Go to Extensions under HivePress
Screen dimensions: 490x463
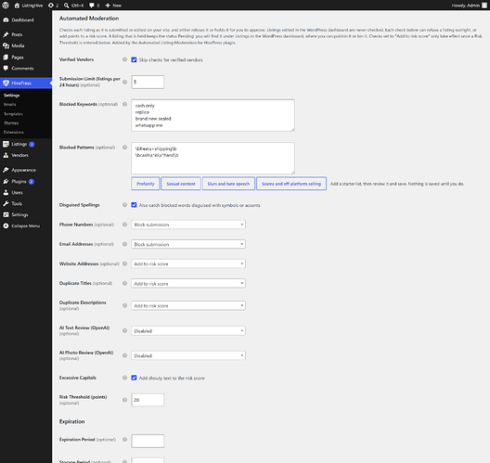point(14,132)
